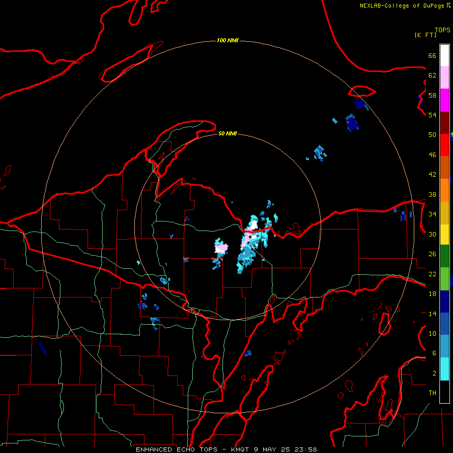Click the 30 legend value
Image resolution: width=453 pixels, height=453 pixels.
coord(432,234)
